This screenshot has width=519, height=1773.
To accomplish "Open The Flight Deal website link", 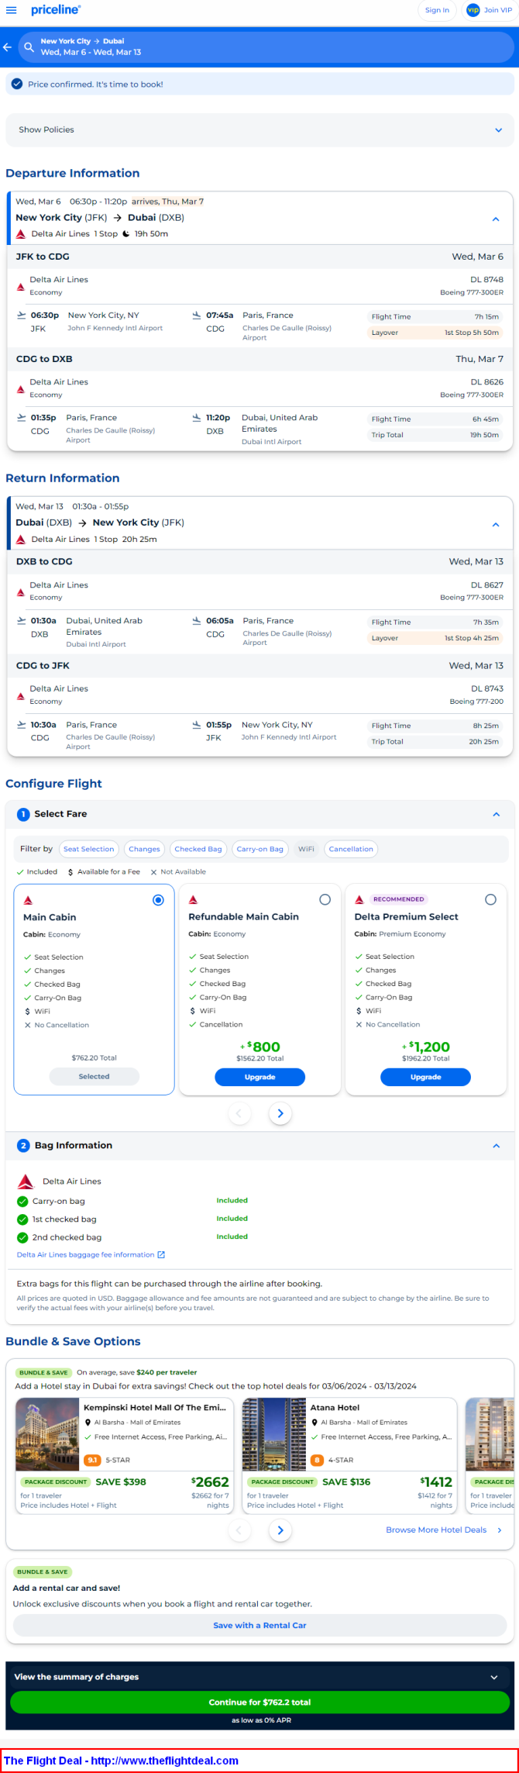I will click(x=121, y=1761).
